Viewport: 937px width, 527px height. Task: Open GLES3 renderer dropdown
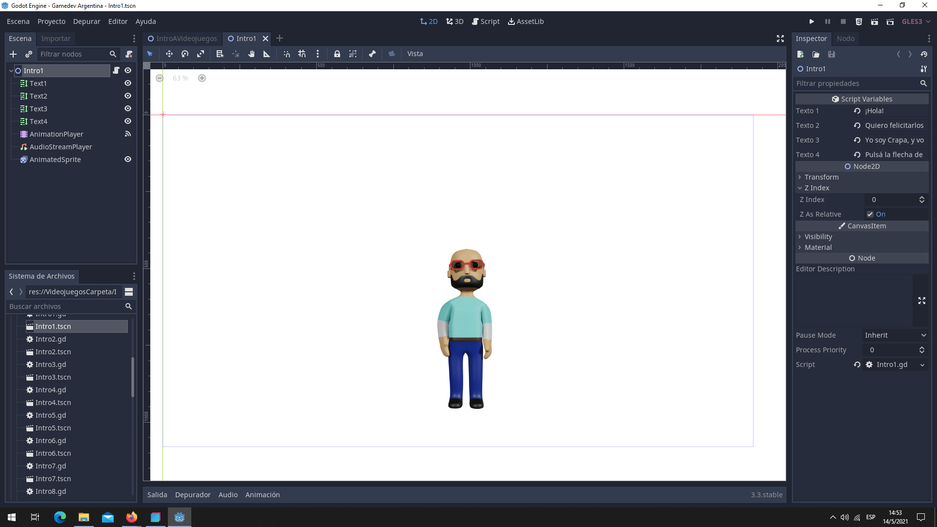[916, 21]
